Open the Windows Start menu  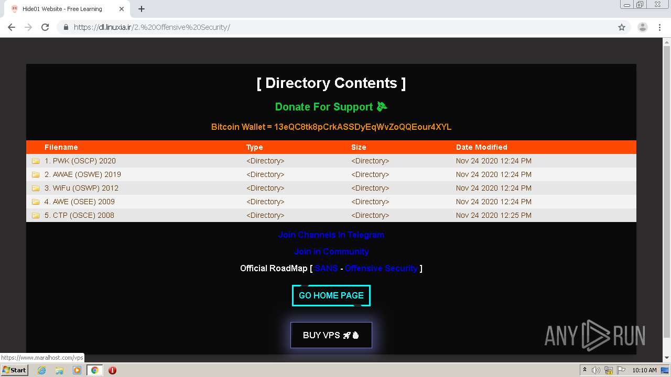click(15, 370)
